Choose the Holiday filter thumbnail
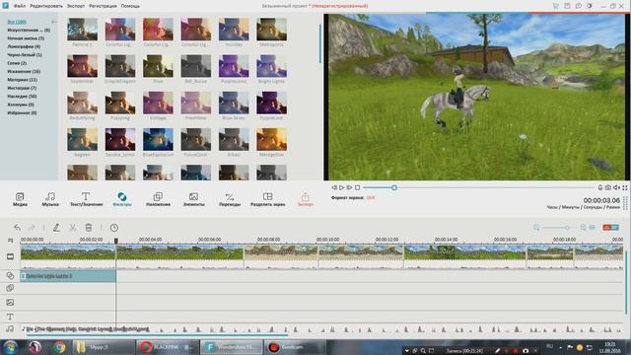The width and height of the screenshot is (631, 355). tap(234, 30)
